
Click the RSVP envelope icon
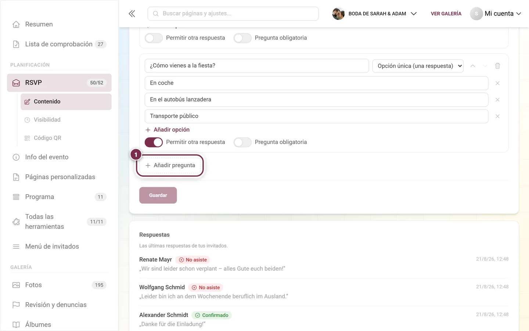(16, 83)
